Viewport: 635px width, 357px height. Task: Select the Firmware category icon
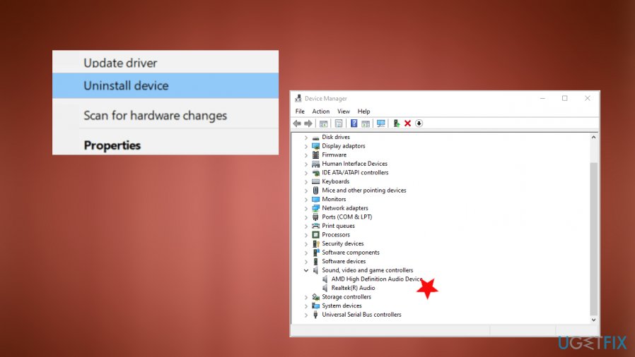pos(316,155)
